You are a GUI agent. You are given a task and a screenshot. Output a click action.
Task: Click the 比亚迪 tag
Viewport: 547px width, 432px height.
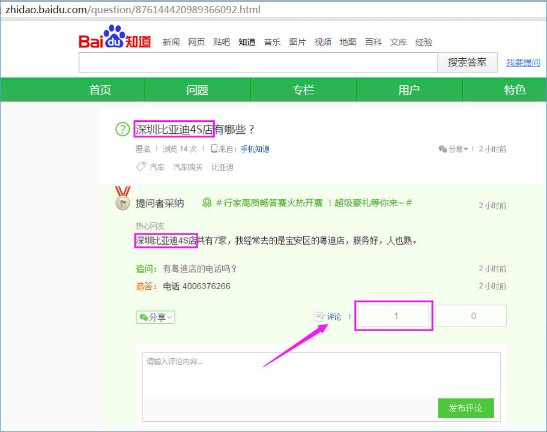[x=223, y=167]
